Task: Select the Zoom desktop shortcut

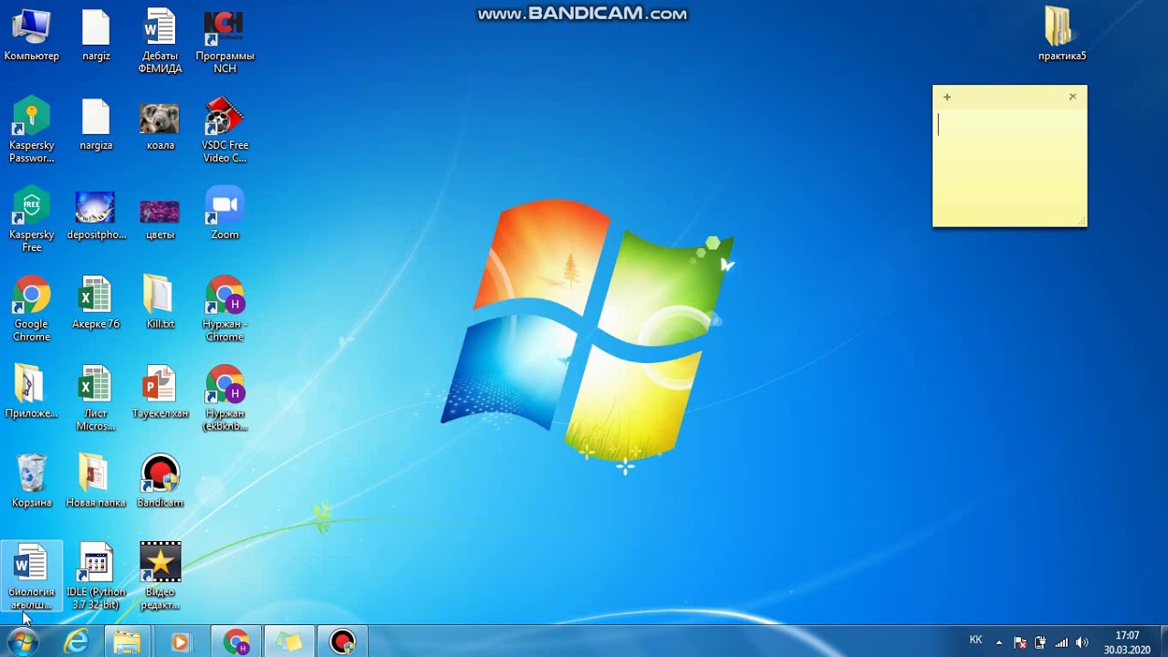Action: pos(224,214)
